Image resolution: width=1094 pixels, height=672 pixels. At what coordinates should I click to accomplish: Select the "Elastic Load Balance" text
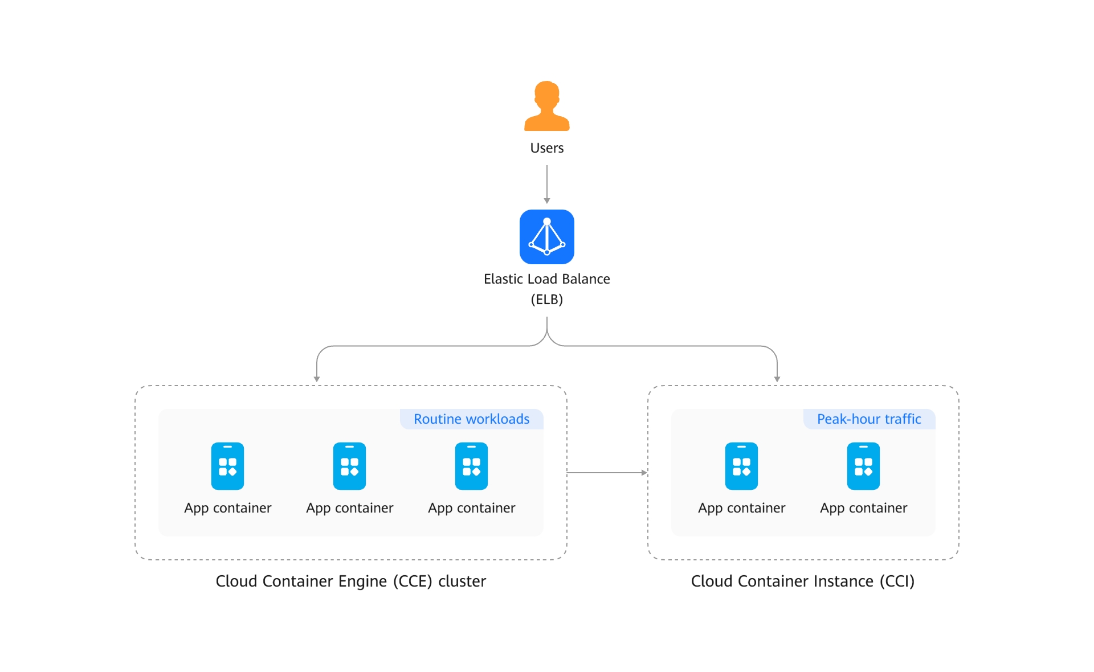[x=546, y=279]
